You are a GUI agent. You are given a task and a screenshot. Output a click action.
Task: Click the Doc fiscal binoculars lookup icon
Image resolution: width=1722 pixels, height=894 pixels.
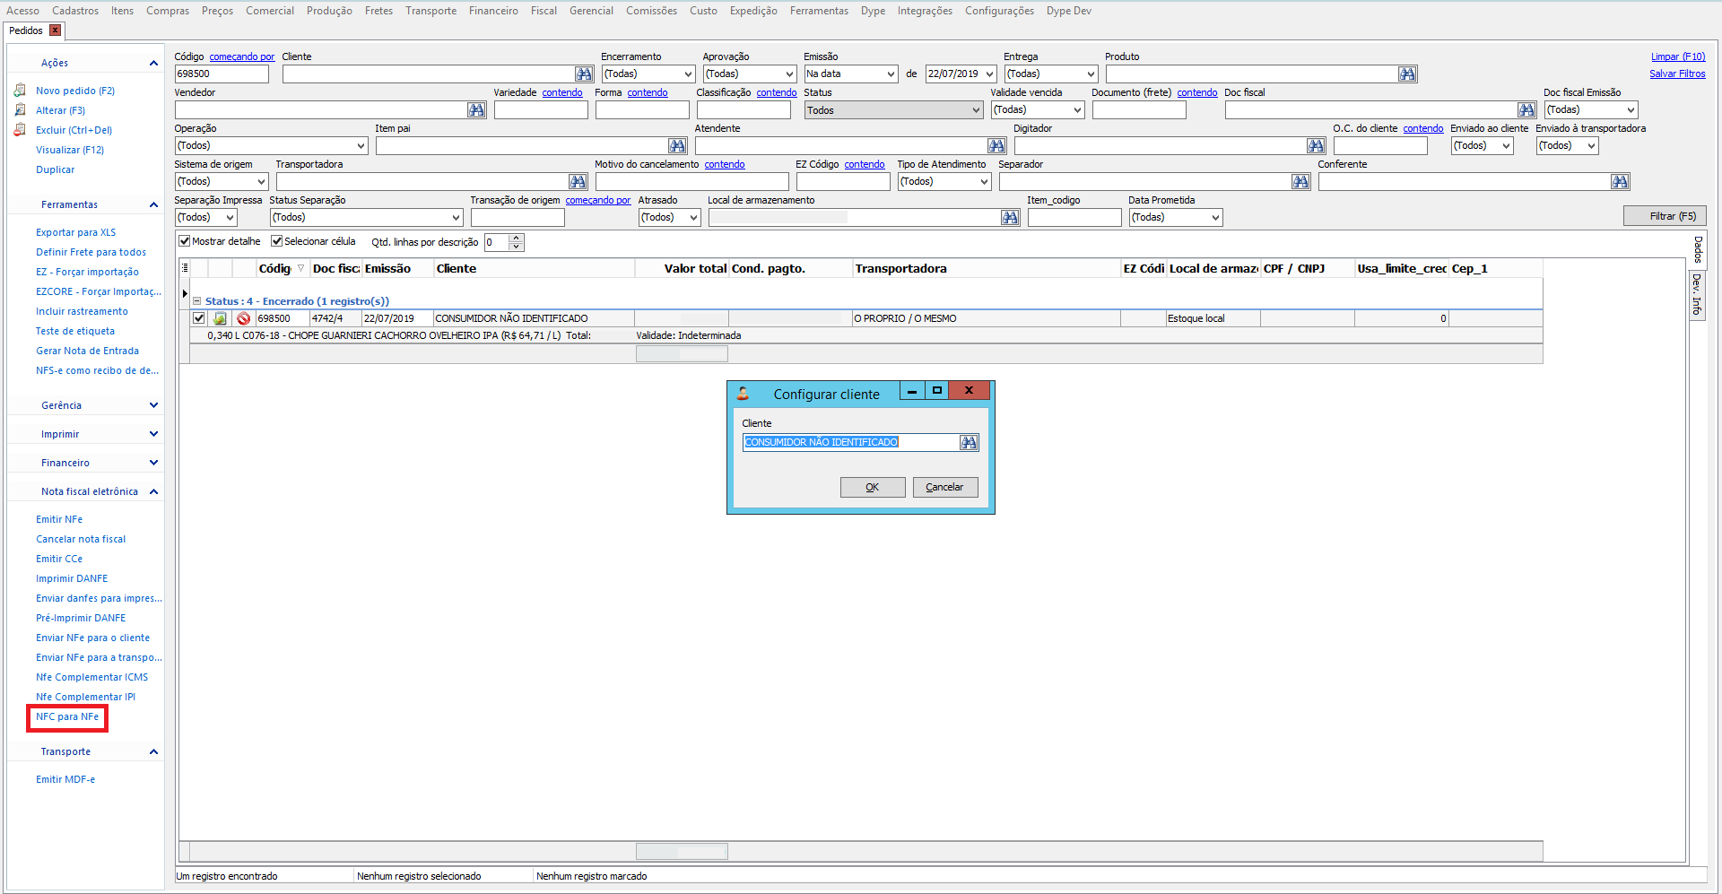point(1526,110)
